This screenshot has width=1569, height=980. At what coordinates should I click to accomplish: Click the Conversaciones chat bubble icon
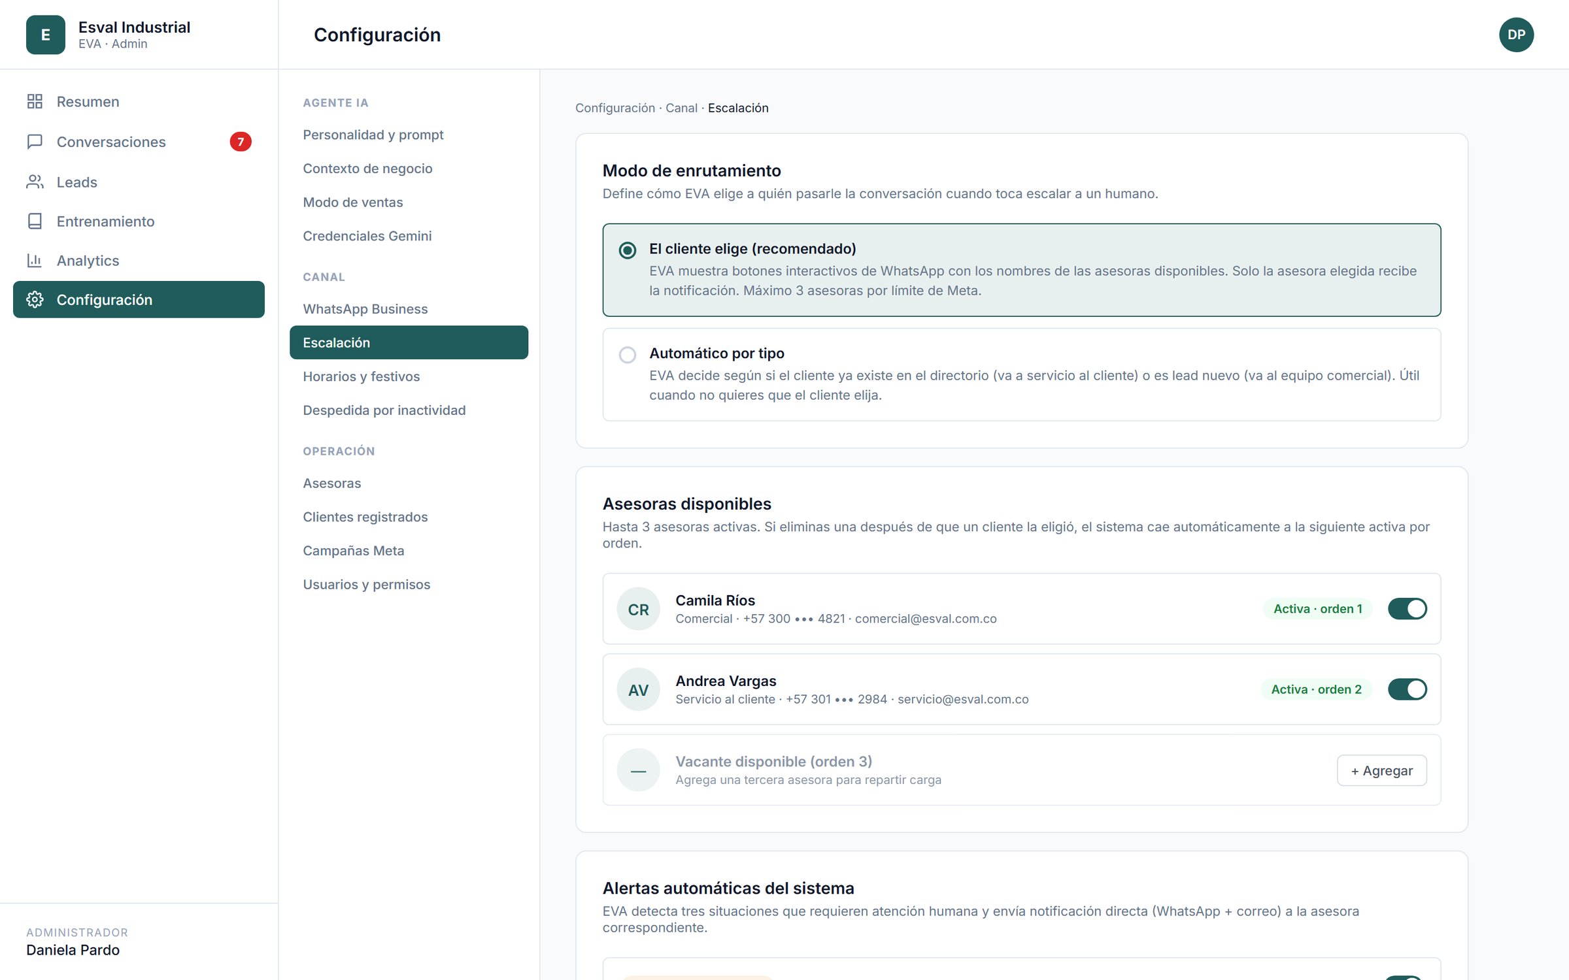click(35, 142)
